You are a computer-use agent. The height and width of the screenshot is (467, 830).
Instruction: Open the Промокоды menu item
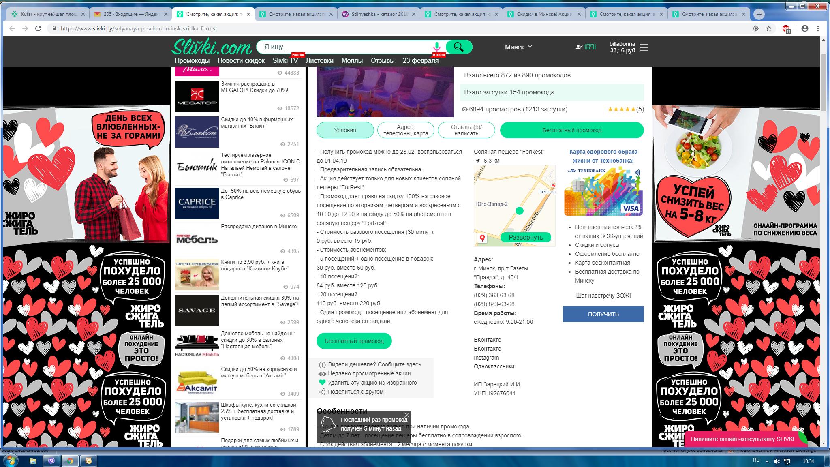(x=192, y=60)
